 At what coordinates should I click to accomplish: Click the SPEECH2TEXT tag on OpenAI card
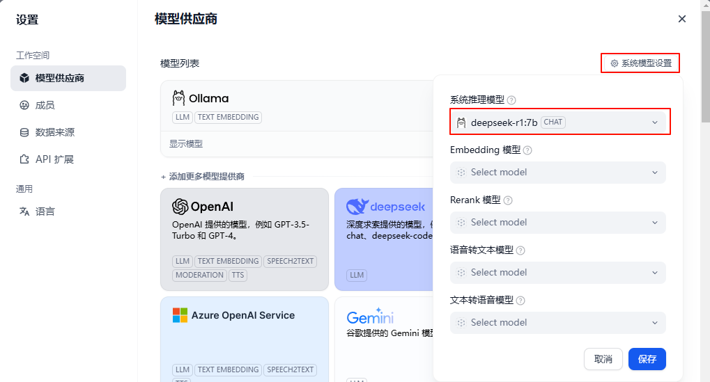(x=291, y=262)
